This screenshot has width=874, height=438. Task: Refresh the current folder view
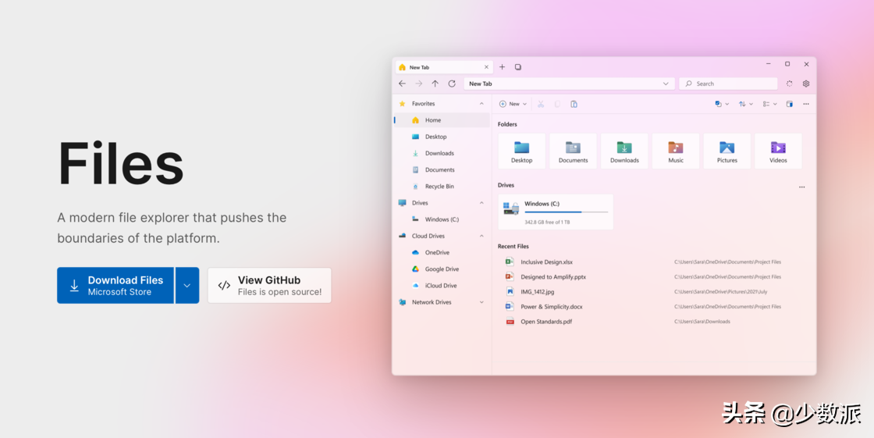452,84
